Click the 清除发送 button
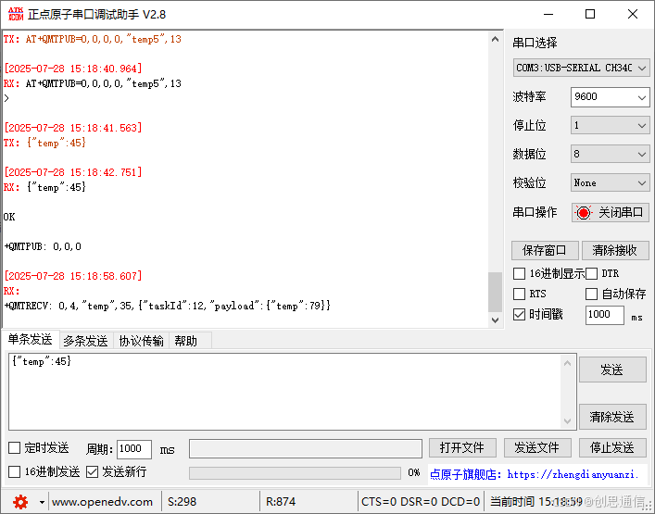The height and width of the screenshot is (514, 655). 612,417
